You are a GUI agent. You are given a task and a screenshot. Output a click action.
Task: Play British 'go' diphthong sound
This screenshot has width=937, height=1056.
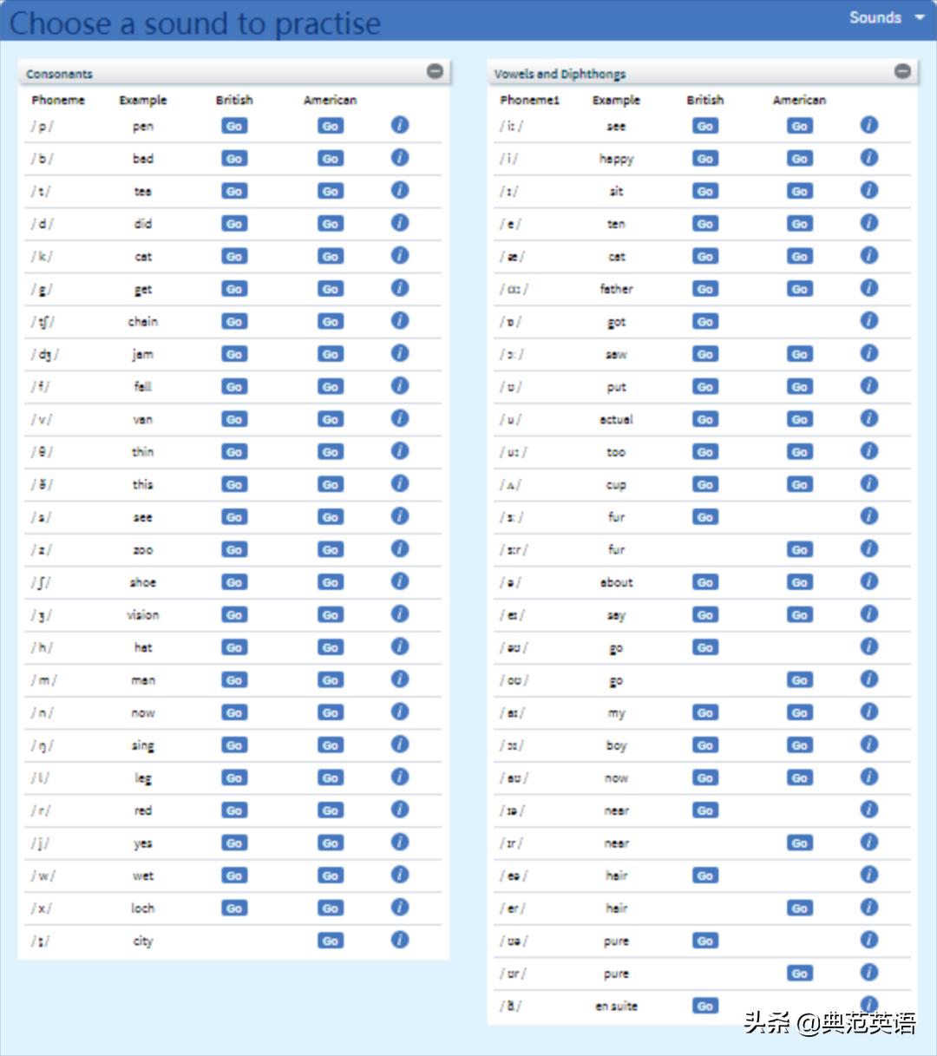(x=705, y=647)
